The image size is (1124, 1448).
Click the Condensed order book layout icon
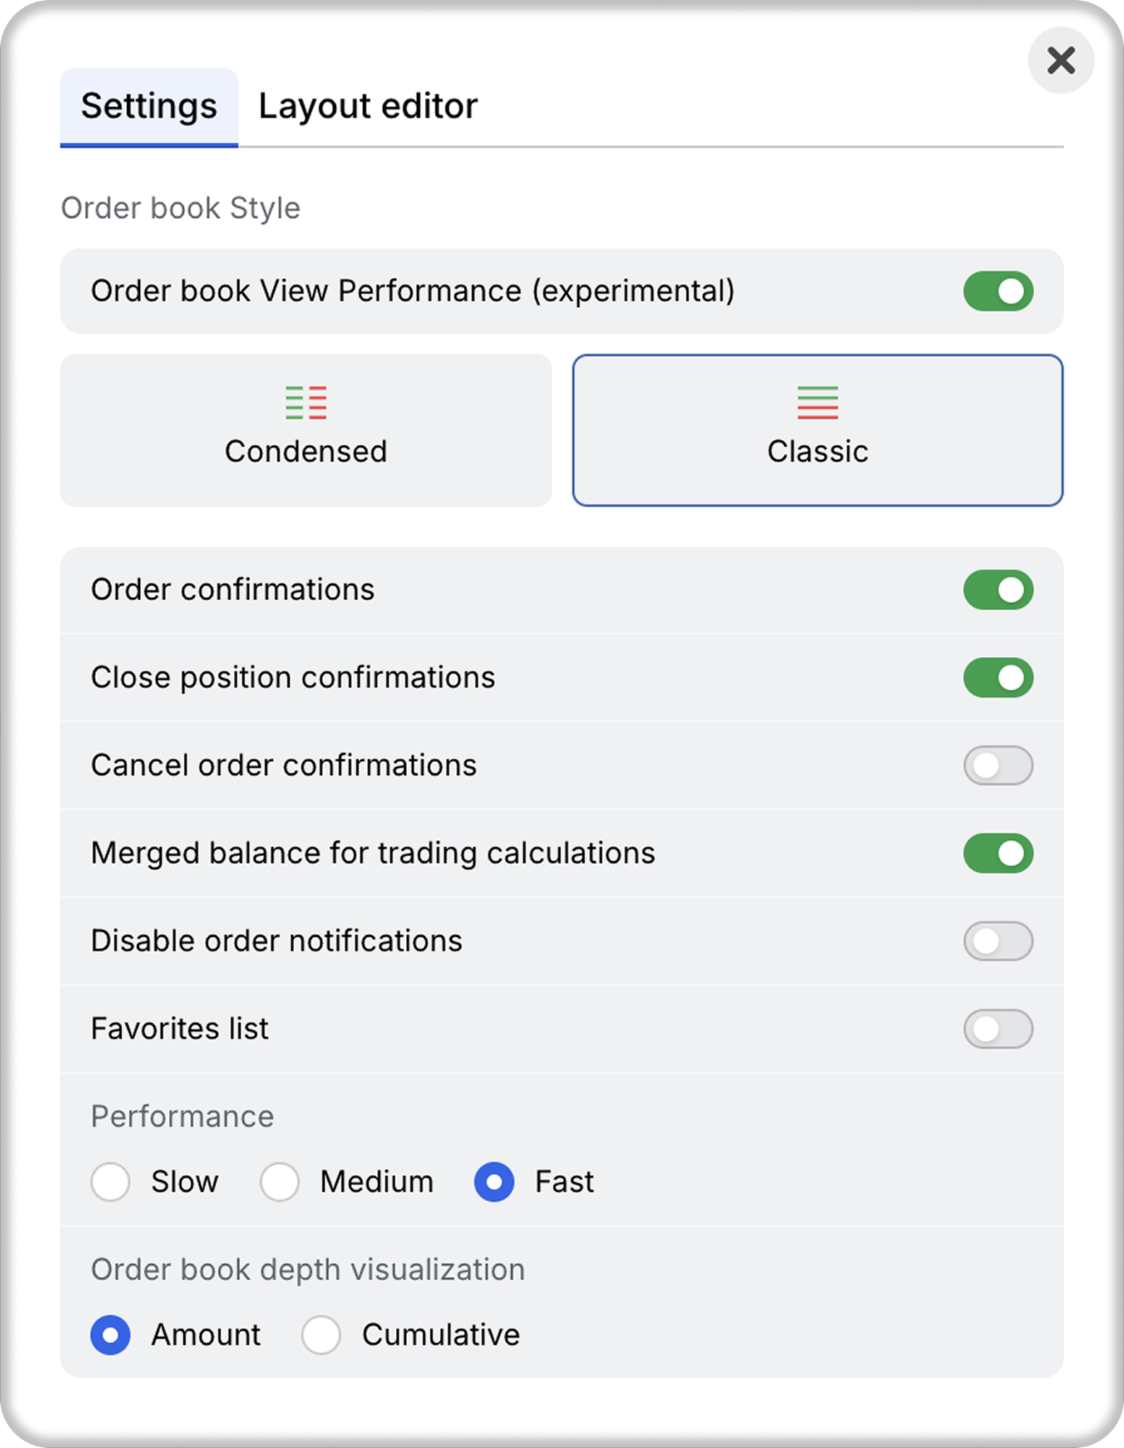coord(306,403)
